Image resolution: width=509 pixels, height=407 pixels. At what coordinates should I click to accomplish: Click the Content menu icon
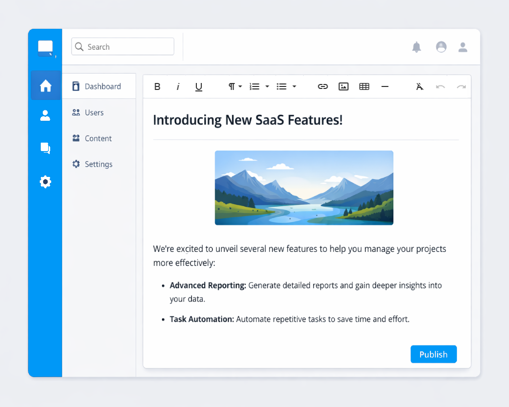(76, 138)
